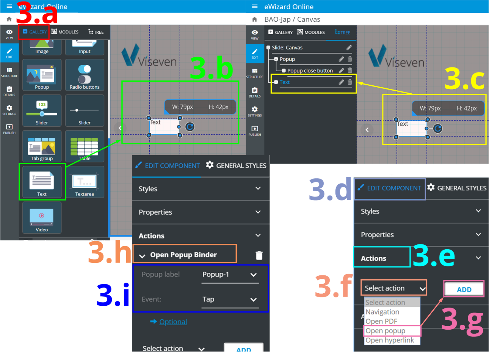Add the Table component from the gallery
Screen dimensions: 489x352
(x=84, y=147)
